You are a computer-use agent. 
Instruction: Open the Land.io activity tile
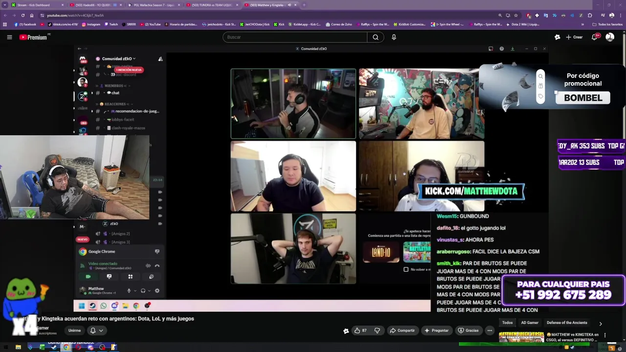(381, 252)
